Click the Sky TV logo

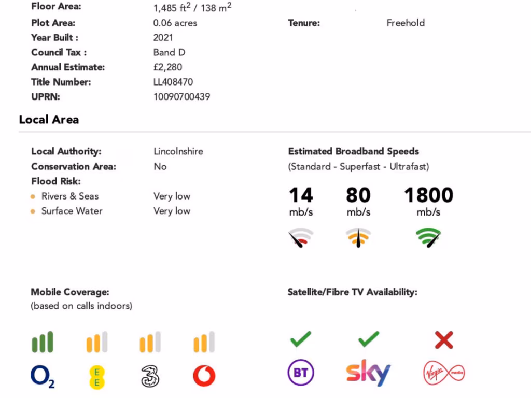coord(368,373)
